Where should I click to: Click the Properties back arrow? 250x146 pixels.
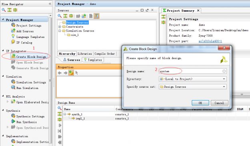pos(60,73)
